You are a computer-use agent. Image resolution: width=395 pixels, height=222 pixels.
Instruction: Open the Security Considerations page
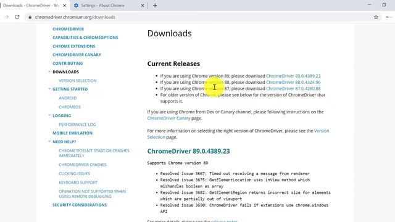tap(80, 205)
